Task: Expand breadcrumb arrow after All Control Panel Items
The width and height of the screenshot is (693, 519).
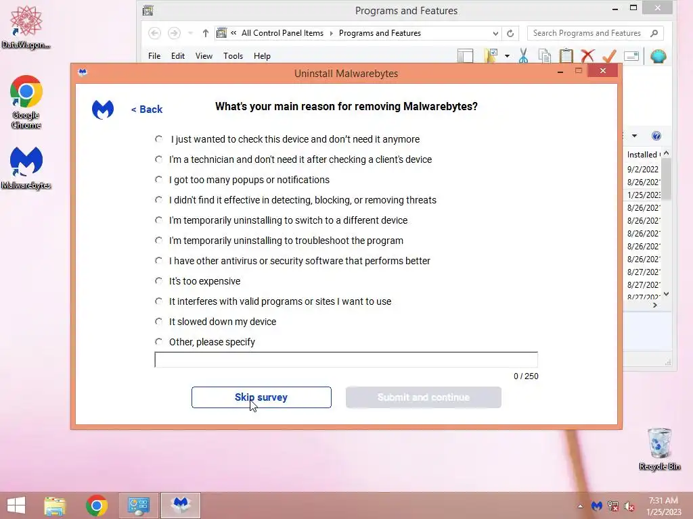Action: pyautogui.click(x=332, y=33)
